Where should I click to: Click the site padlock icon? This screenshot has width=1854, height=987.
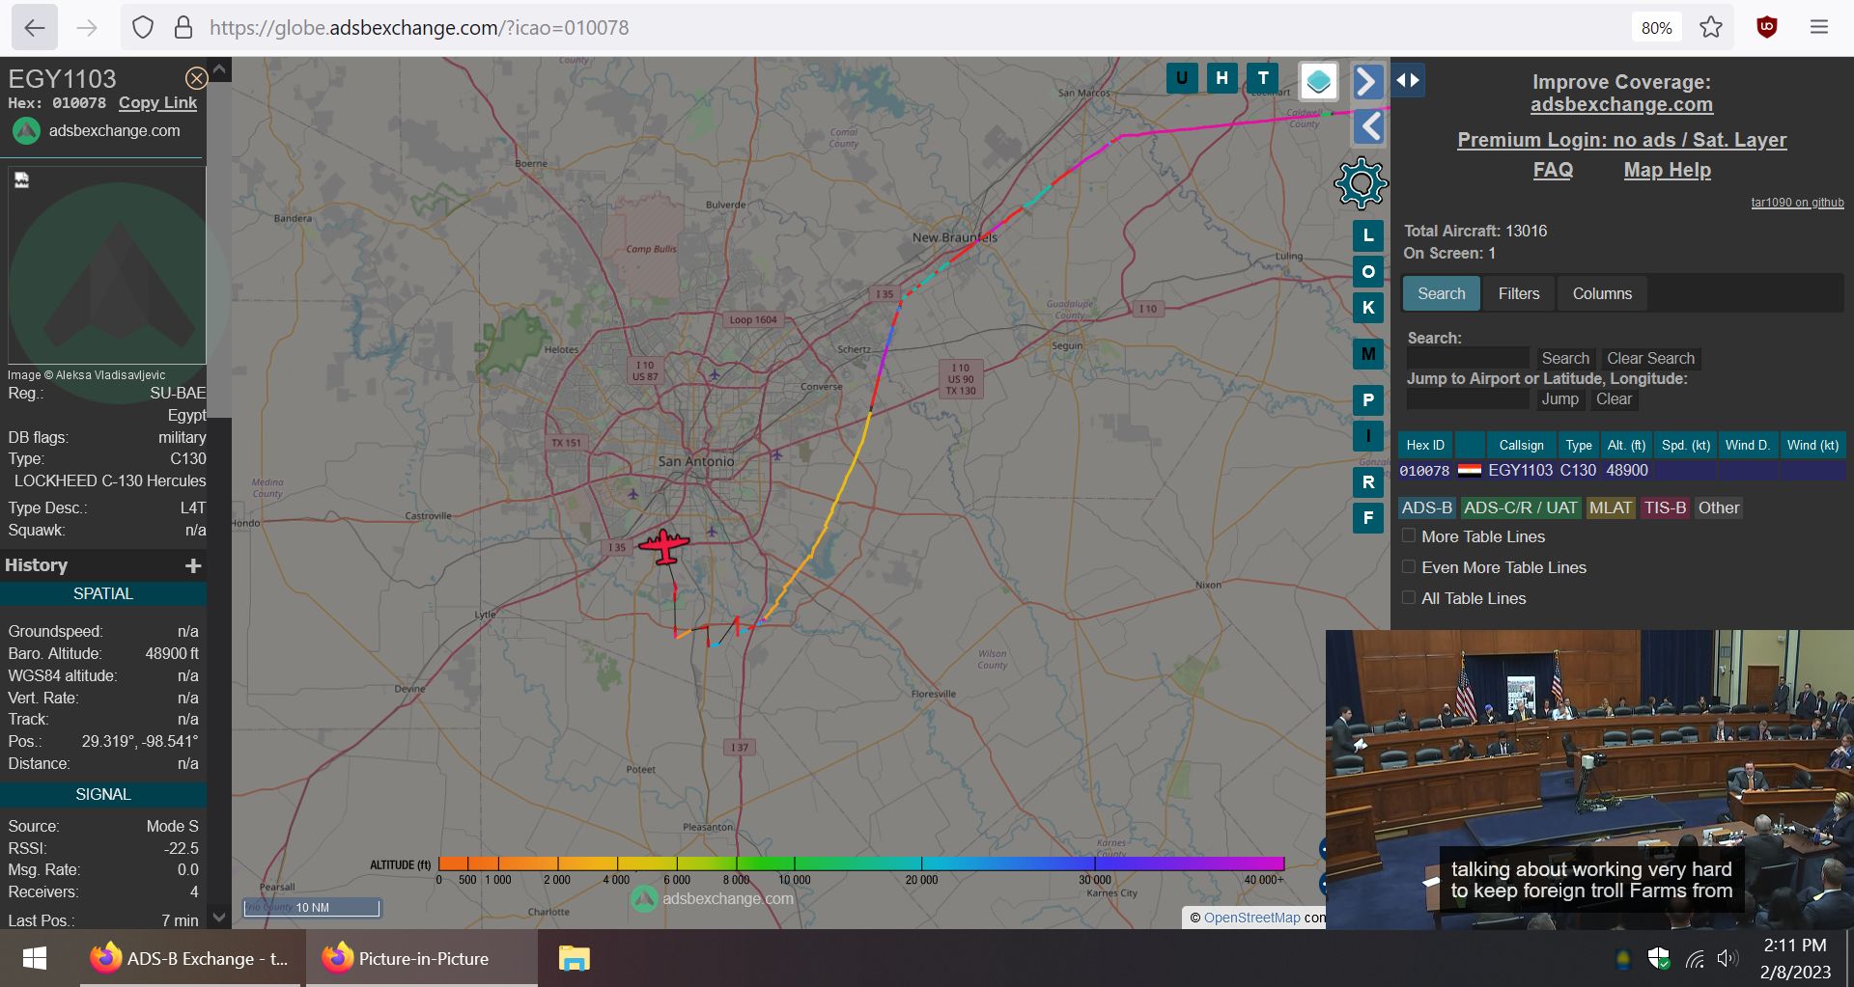pos(183,27)
